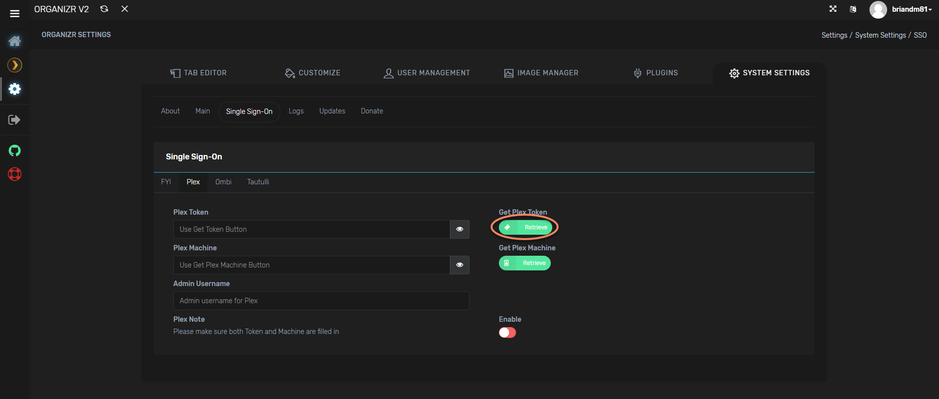The height and width of the screenshot is (399, 939).
Task: Open the red lifebuoy support icon
Action: click(x=15, y=174)
